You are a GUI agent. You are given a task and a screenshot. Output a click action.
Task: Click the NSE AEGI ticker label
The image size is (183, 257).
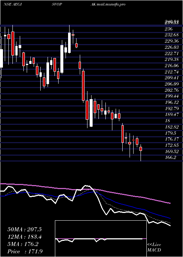click(12, 4)
